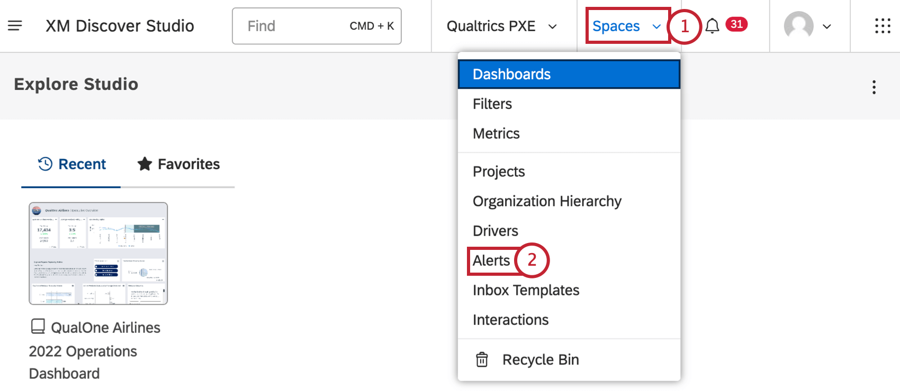The image size is (900, 392).
Task: Open the hamburger navigation menu
Action: tap(15, 25)
